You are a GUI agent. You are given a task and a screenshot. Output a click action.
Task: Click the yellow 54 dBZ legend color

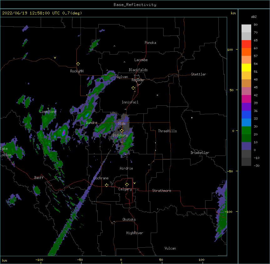(246, 67)
